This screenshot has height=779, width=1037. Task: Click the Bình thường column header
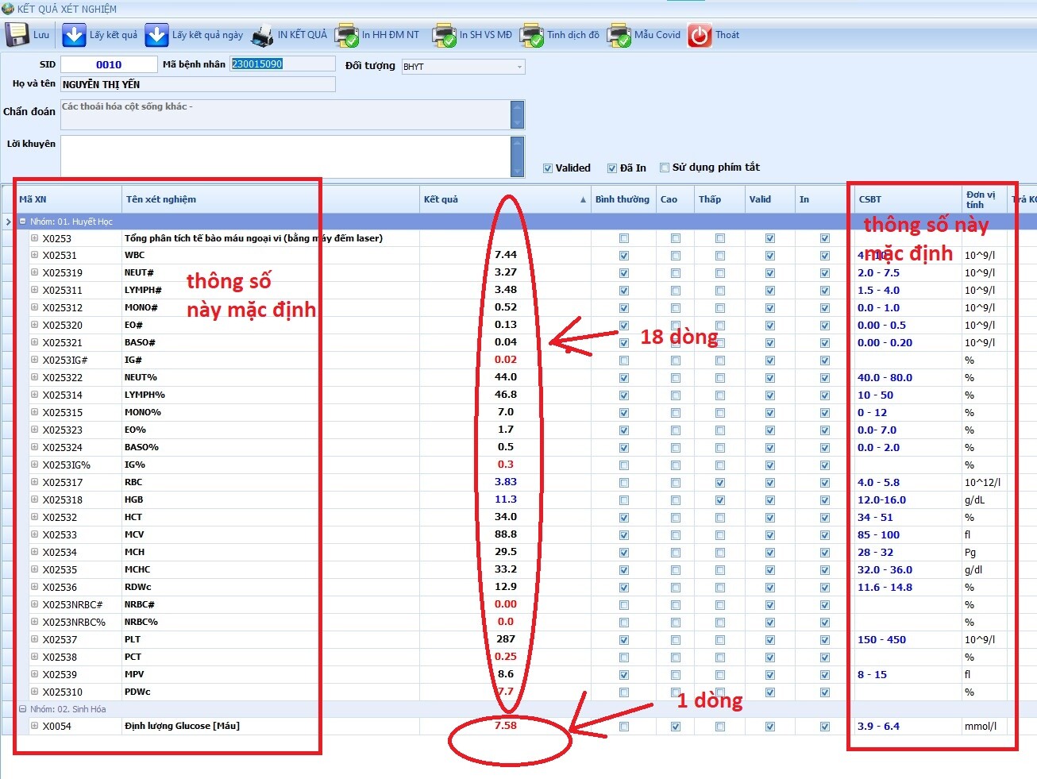coord(623,199)
